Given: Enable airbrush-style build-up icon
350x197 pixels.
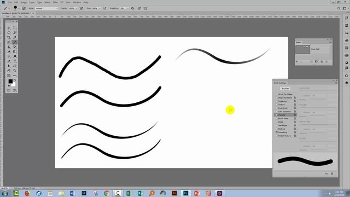Looking at the screenshot, I should 104,8.
